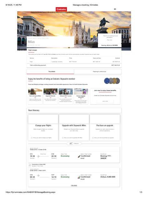Click info icon under Change your flights

click(32, 138)
